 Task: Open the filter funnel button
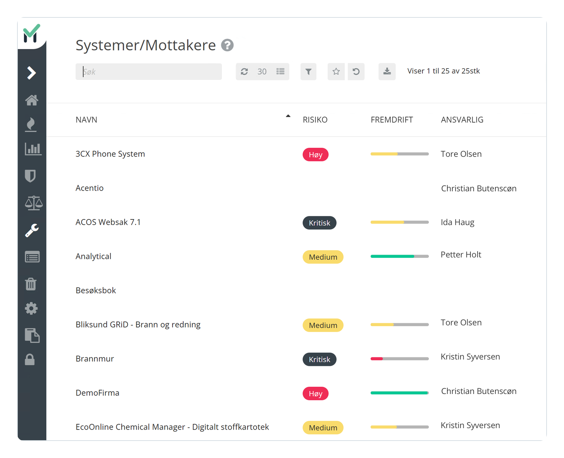pyautogui.click(x=308, y=71)
